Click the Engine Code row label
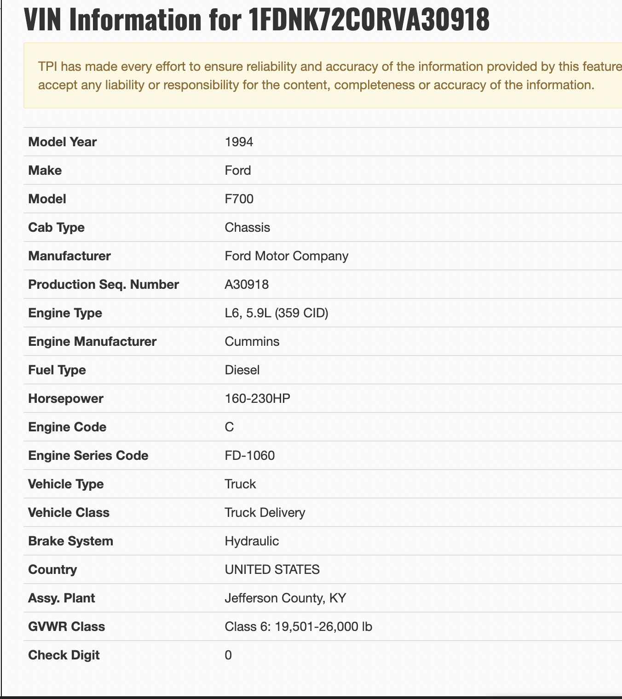The height and width of the screenshot is (699, 622). (x=67, y=427)
